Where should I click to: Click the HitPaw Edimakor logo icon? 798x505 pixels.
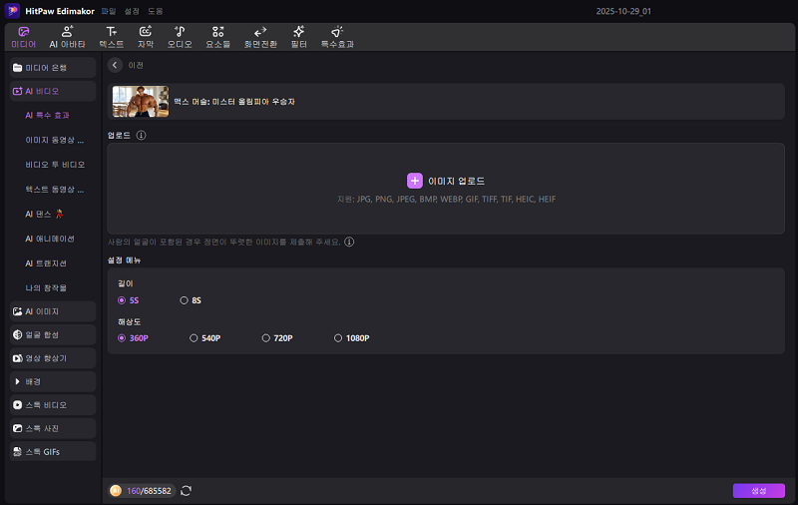(x=12, y=11)
